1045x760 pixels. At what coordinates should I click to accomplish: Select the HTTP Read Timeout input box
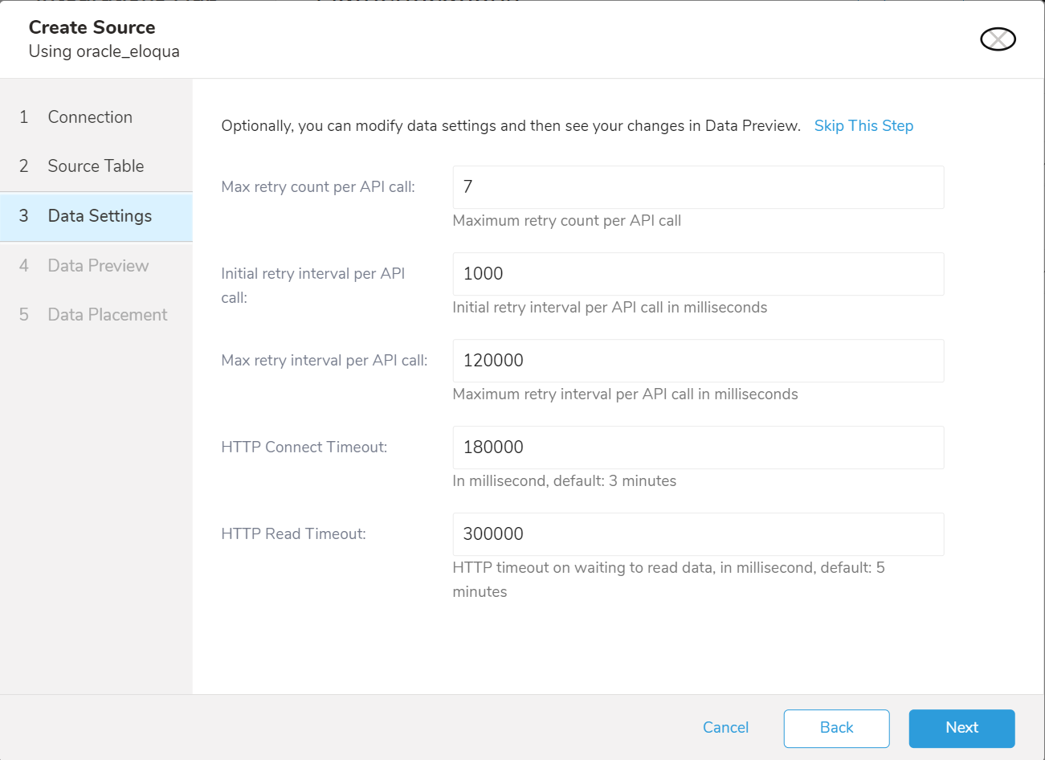point(697,534)
